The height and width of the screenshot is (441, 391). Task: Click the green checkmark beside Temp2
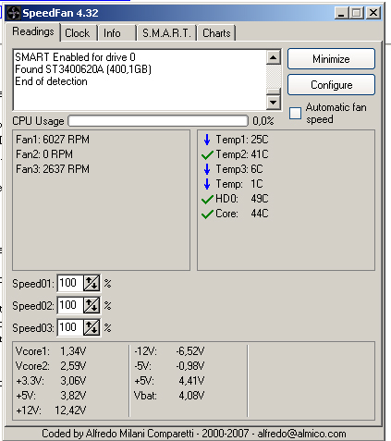tap(207, 154)
